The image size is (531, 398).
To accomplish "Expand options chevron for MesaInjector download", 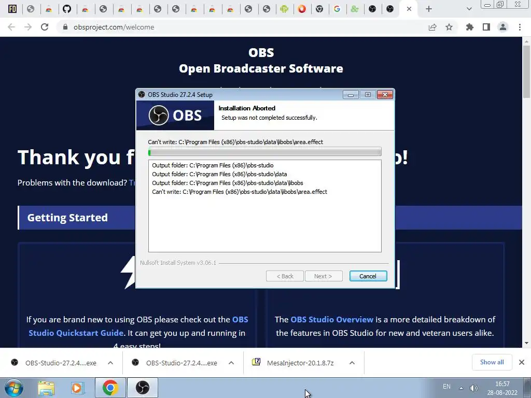I will click(x=352, y=363).
